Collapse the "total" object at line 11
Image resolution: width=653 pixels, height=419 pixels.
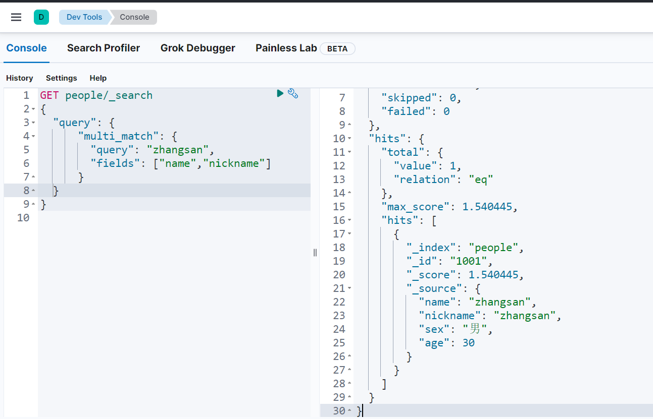[x=349, y=152]
